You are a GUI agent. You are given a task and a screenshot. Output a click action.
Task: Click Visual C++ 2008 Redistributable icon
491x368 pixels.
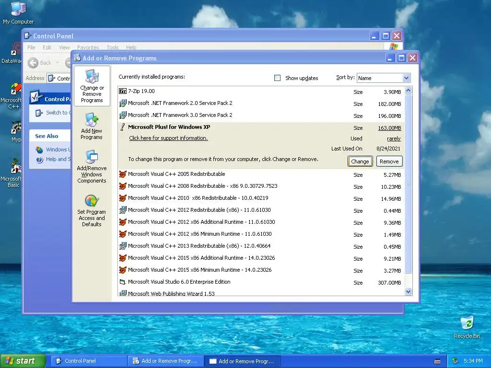click(x=123, y=186)
